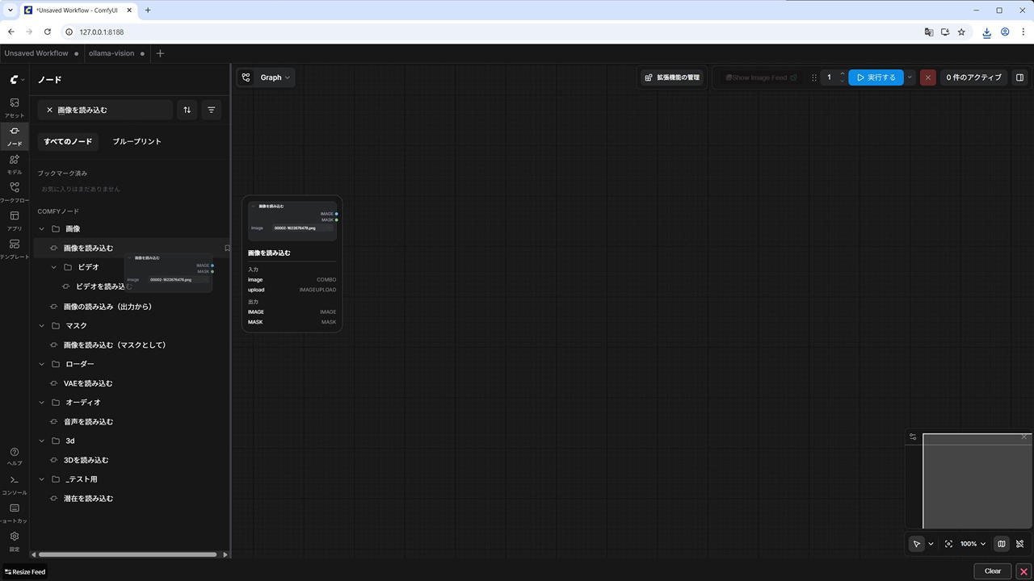Switch to the ollama-vision workflow tab

click(x=111, y=53)
